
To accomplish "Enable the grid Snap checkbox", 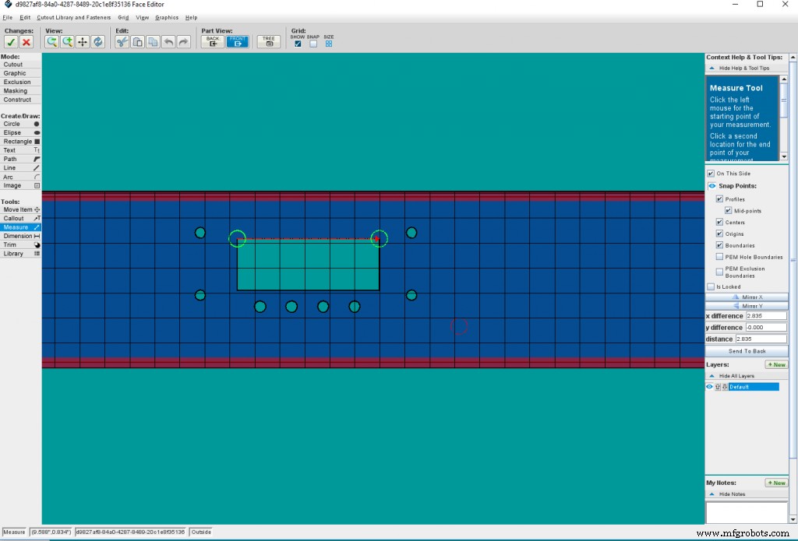I will [313, 44].
